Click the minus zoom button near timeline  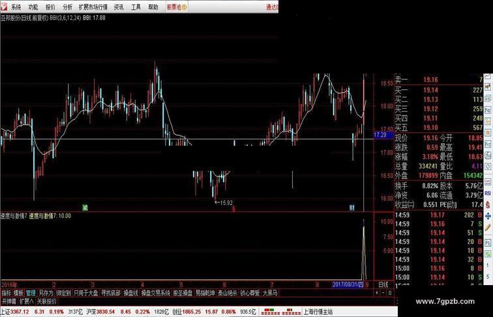(x=383, y=293)
